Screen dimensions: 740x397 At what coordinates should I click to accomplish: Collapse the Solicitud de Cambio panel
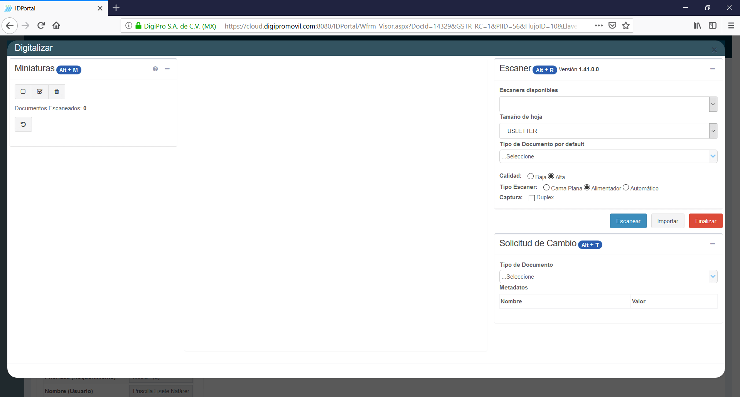[x=713, y=244]
